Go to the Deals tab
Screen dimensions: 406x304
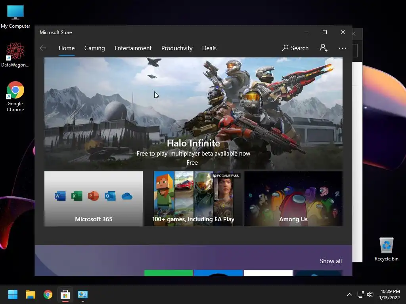[x=209, y=48]
